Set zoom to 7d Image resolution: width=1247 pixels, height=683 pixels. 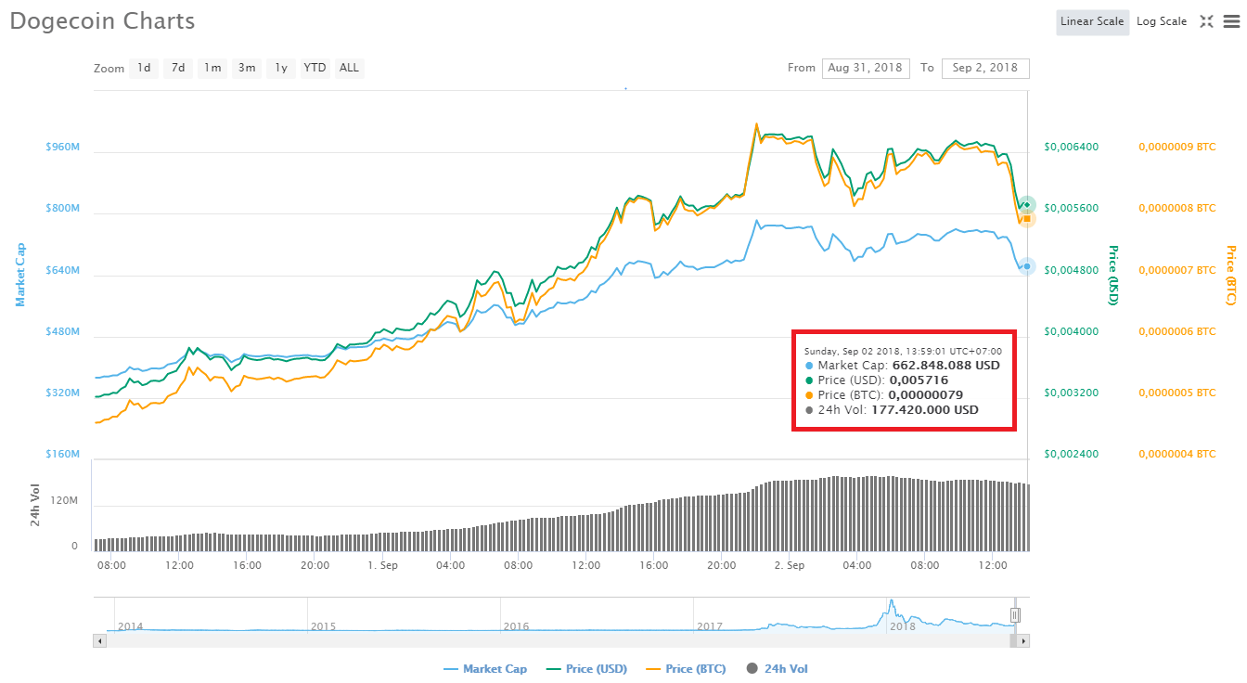coord(178,68)
